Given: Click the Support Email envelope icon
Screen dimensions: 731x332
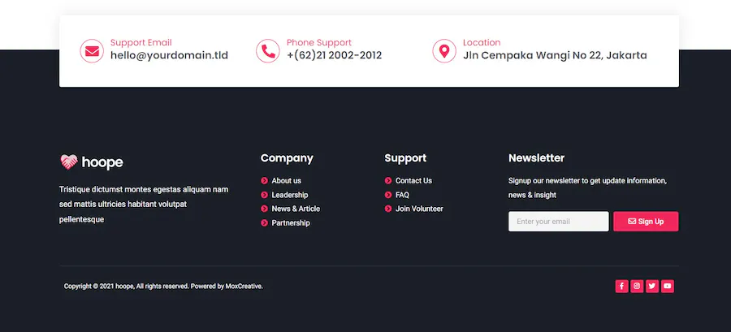Looking at the screenshot, I should coord(92,51).
